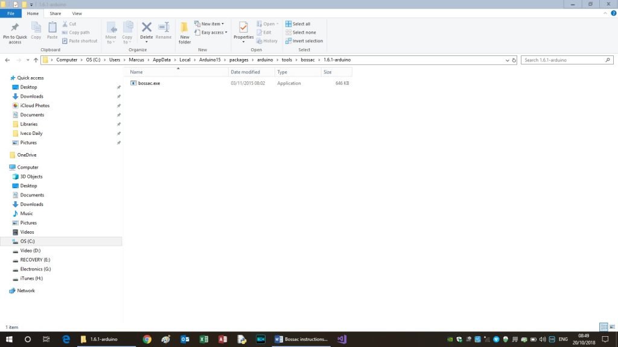Refresh the current folder view

[514, 60]
